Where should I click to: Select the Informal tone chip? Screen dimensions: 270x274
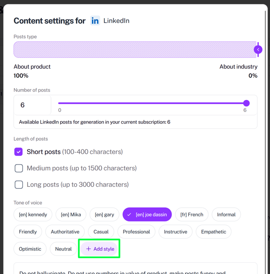click(226, 214)
